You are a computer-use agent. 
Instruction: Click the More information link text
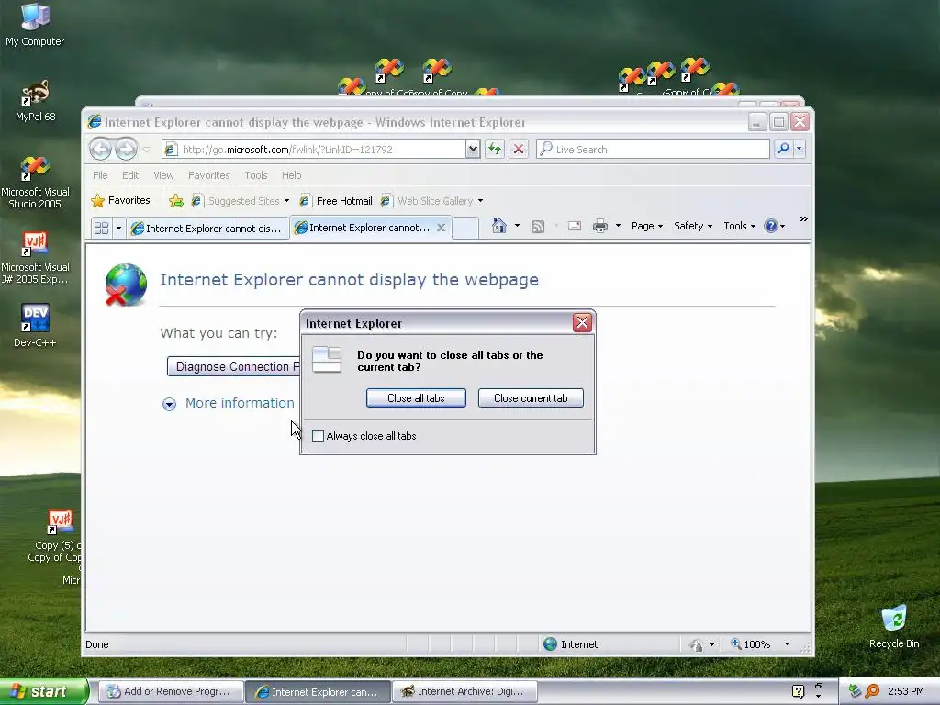pyautogui.click(x=240, y=403)
